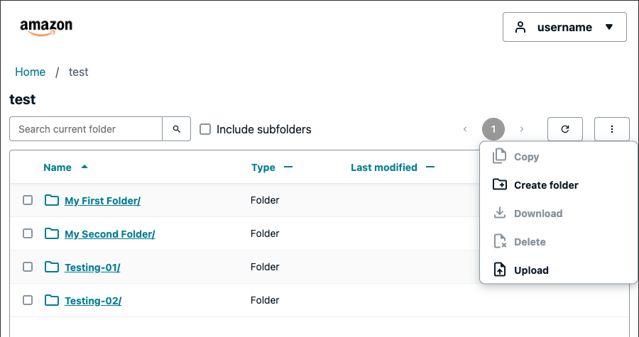639x337 pixels.
Task: Click the Folder type cell for Testing-02
Action: (265, 300)
